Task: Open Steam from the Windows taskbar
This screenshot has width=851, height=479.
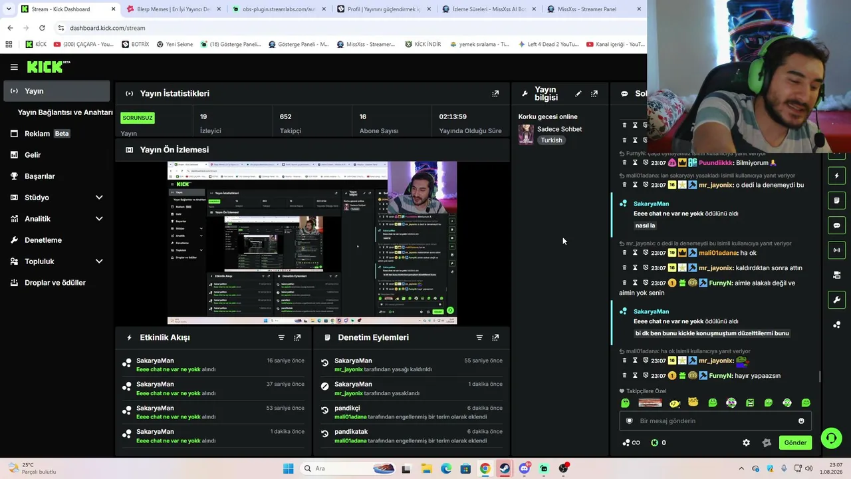Action: pyautogui.click(x=505, y=468)
